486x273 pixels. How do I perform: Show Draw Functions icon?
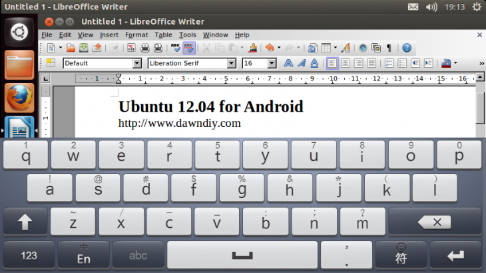pyautogui.click(x=346, y=48)
